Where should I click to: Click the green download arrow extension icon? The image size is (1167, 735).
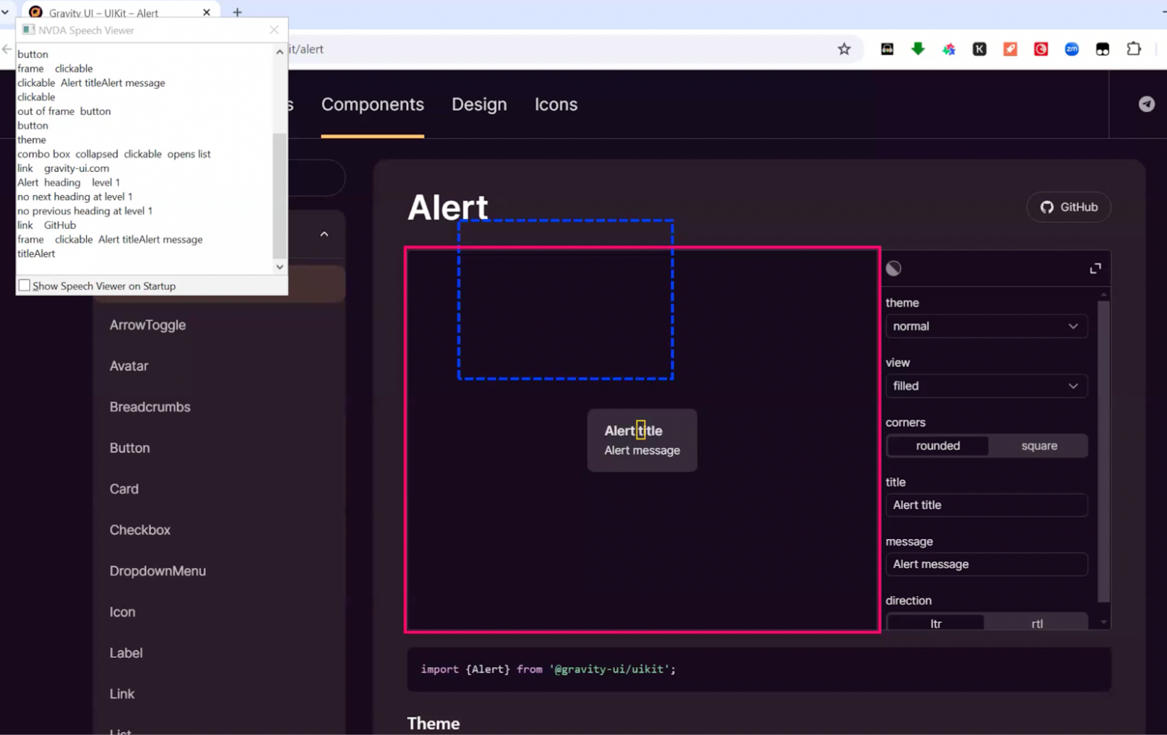[x=918, y=49]
